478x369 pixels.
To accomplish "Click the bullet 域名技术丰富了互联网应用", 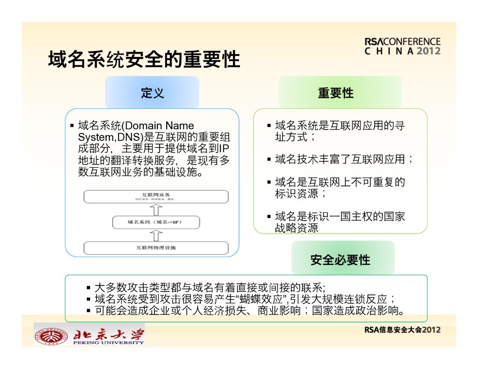I will [344, 159].
